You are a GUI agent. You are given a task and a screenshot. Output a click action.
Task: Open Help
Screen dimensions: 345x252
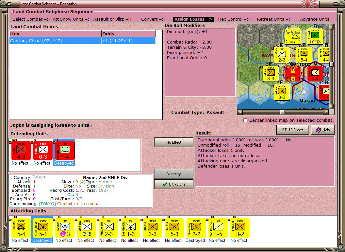click(x=322, y=130)
